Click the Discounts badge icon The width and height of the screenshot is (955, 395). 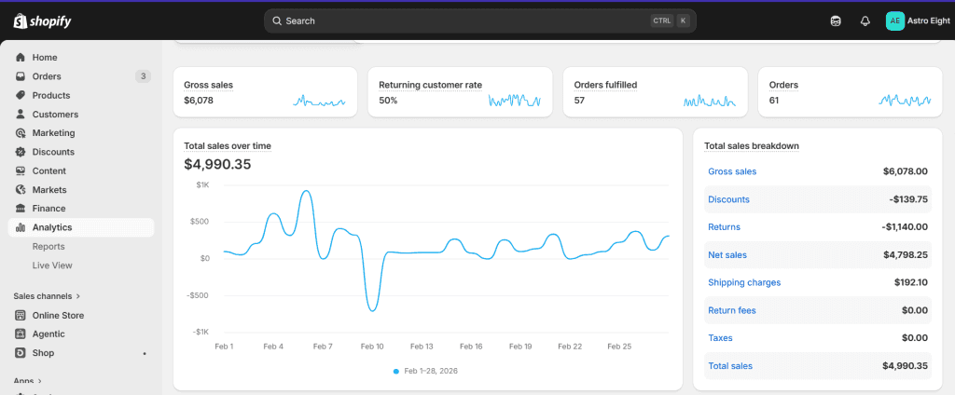tap(21, 152)
